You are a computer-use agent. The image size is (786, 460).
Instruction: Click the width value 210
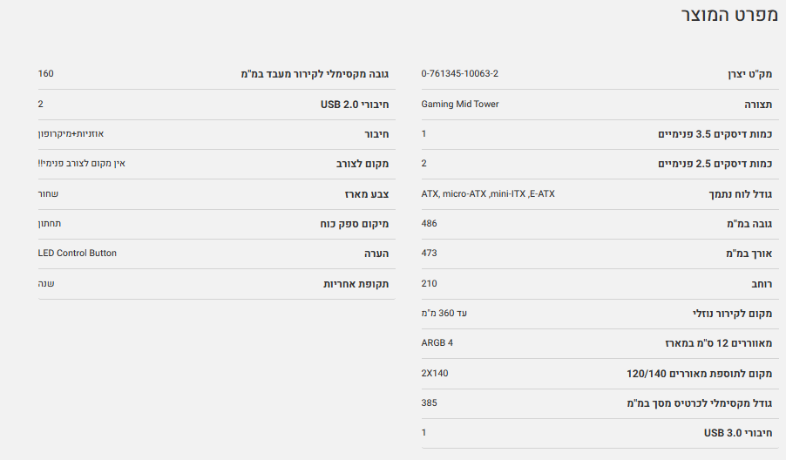[429, 283]
